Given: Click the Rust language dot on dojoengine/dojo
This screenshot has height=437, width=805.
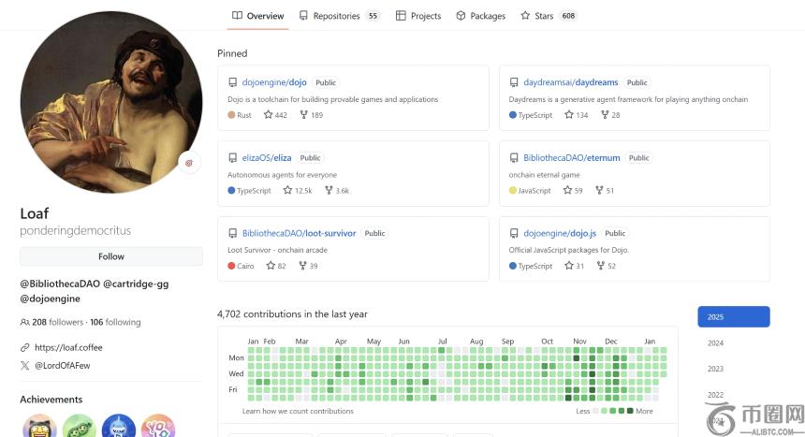Looking at the screenshot, I should (231, 114).
